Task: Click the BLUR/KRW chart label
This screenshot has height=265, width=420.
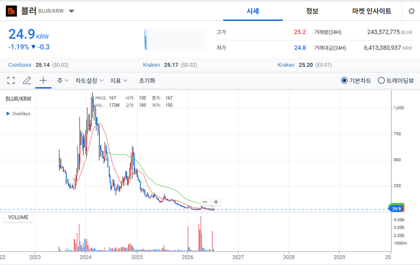Action: [x=18, y=99]
